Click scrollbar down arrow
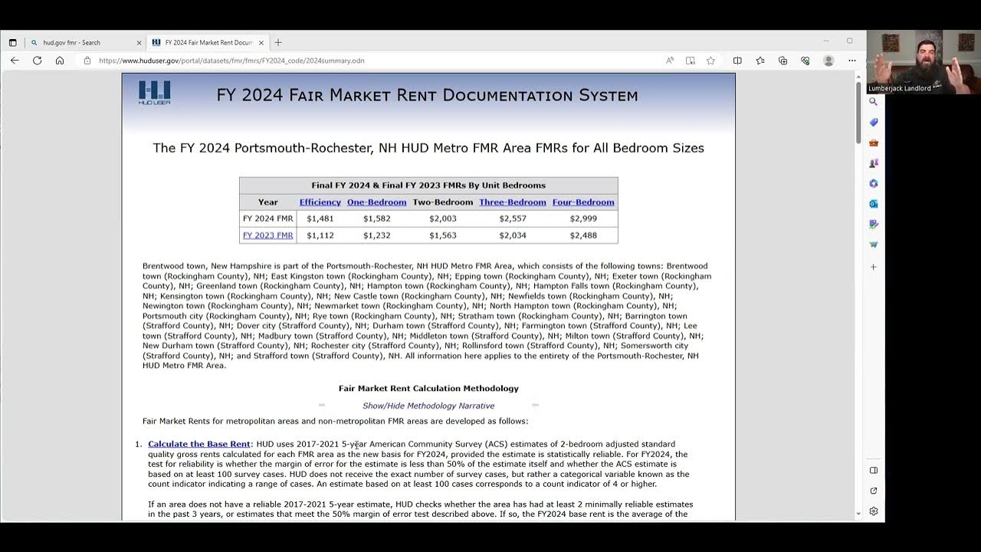Viewport: 981px width, 552px height. 858,514
